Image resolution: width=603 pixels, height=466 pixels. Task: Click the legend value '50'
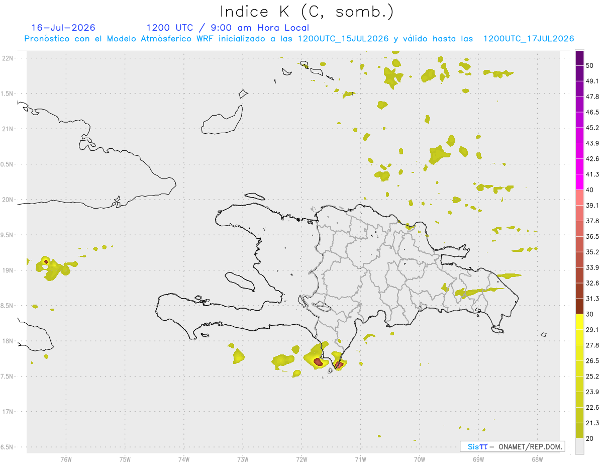(x=590, y=66)
